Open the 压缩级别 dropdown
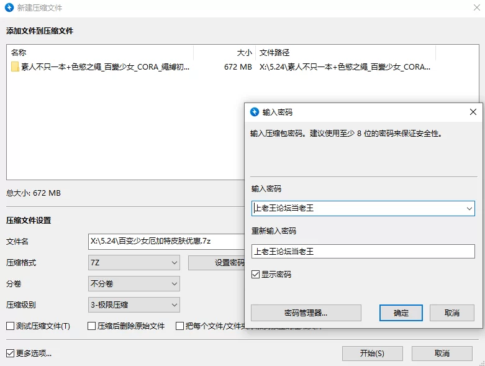 pyautogui.click(x=134, y=305)
